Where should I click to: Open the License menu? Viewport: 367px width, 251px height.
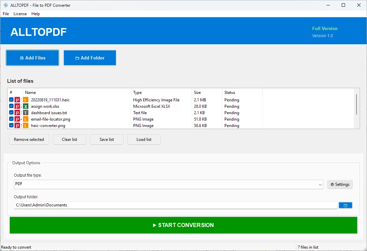coord(20,14)
